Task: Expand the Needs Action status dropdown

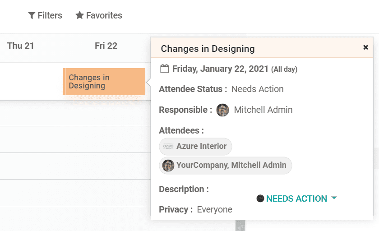Action: point(296,199)
